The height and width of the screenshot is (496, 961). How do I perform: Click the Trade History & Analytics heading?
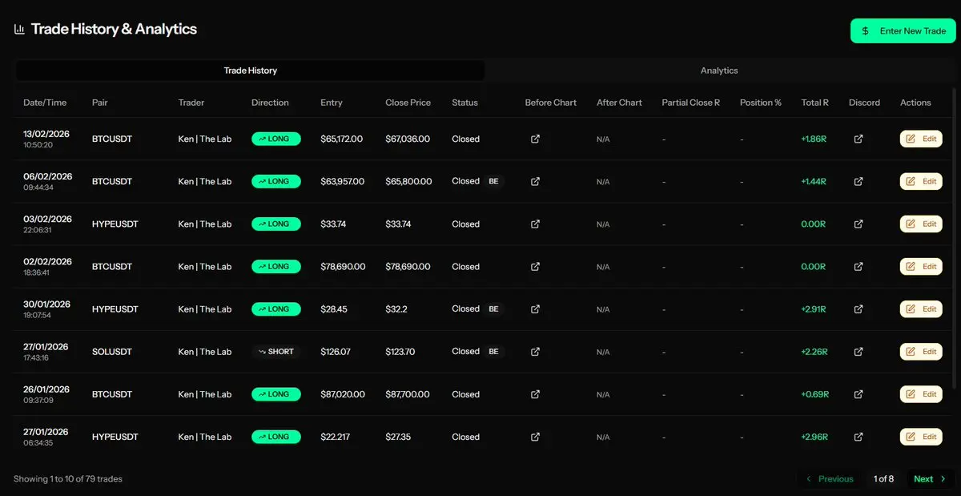click(114, 29)
